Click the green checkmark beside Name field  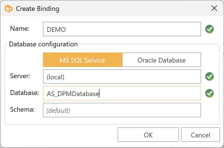[x=210, y=29]
